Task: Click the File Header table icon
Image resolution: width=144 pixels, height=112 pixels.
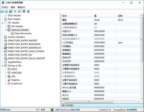Action: click(x=9, y=26)
